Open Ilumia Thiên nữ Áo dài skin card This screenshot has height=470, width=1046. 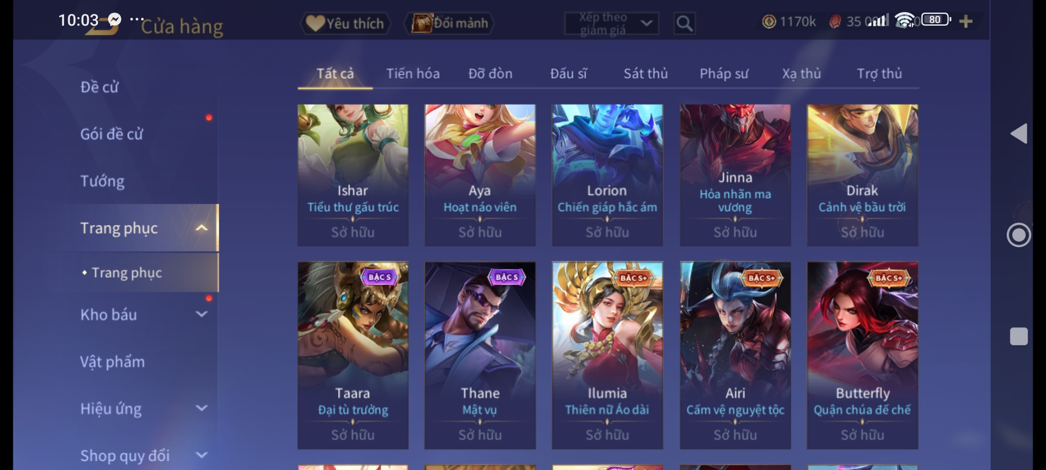(x=607, y=355)
